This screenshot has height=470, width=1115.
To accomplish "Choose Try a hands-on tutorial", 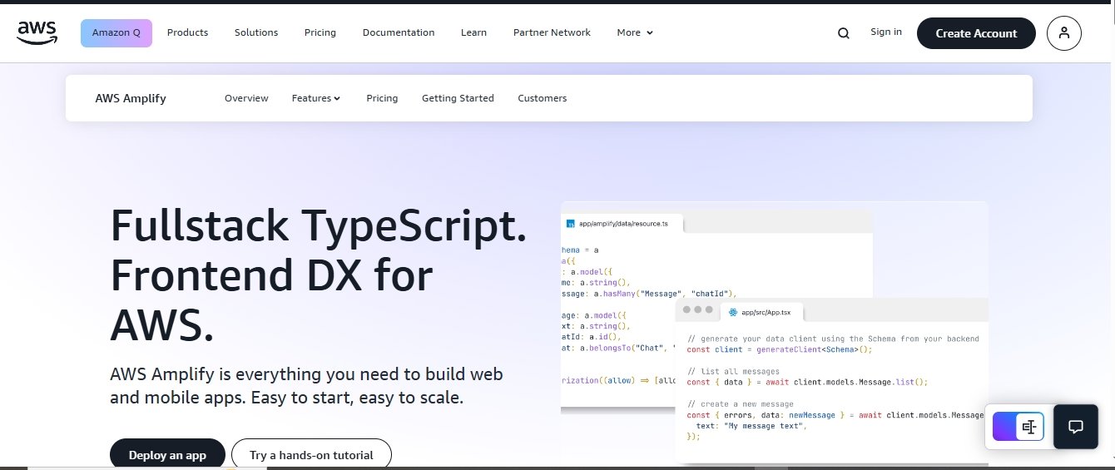I will [311, 454].
